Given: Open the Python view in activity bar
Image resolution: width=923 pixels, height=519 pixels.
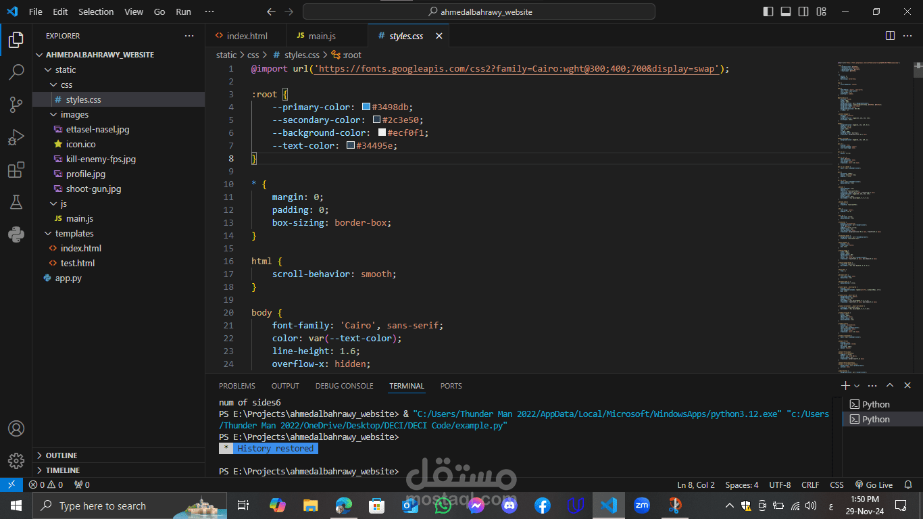Looking at the screenshot, I should click(16, 234).
